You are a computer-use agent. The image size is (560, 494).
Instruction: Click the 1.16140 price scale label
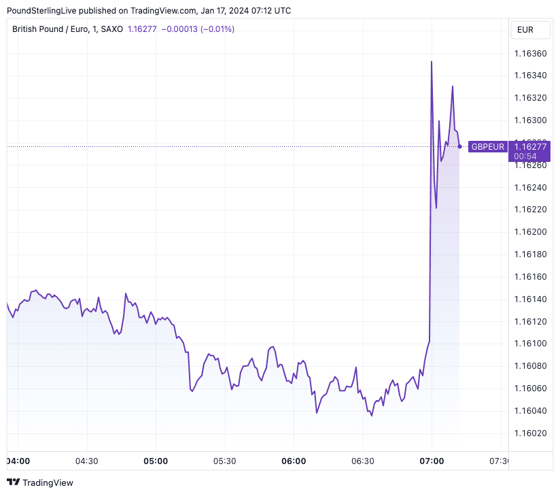(530, 299)
